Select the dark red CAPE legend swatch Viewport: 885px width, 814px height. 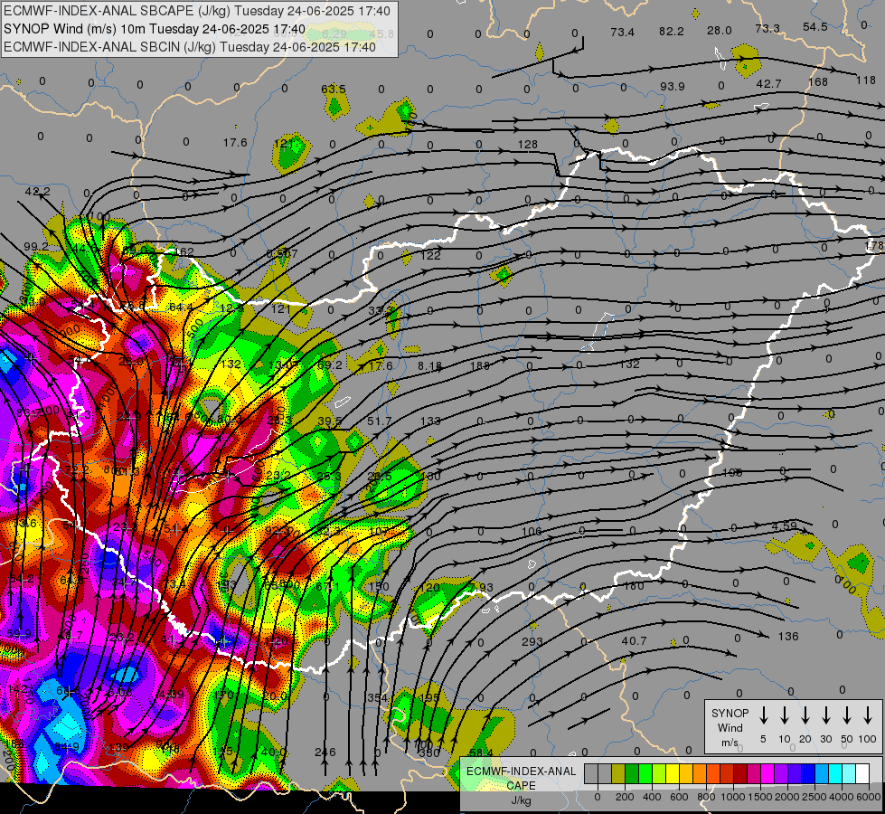click(740, 774)
